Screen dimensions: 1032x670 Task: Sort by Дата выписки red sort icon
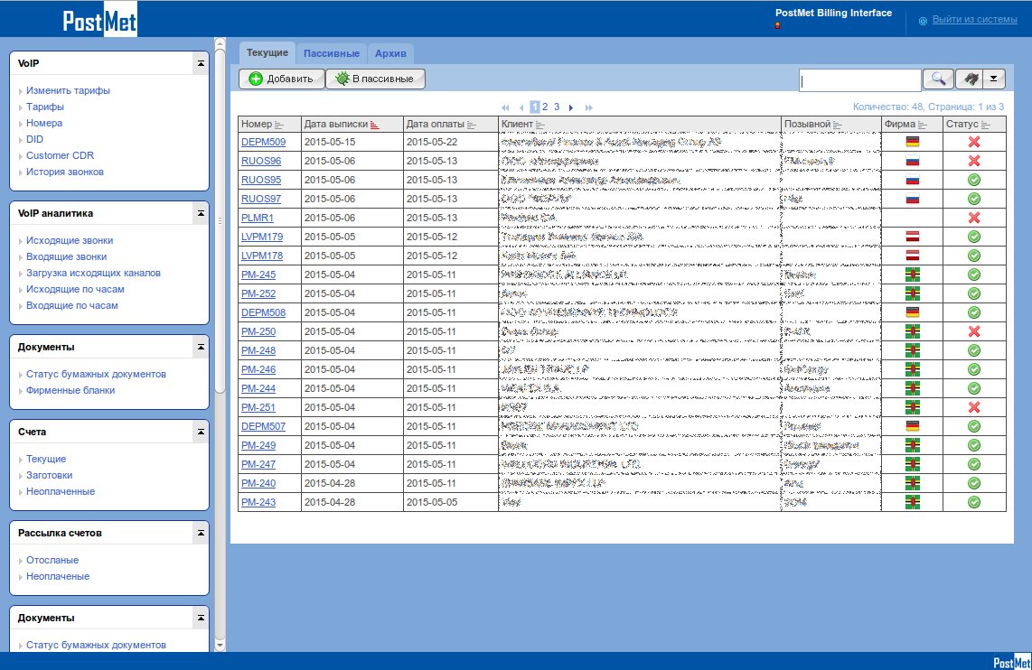(x=374, y=125)
